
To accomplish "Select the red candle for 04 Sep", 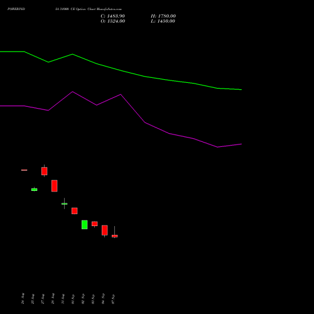I will point(105,230).
